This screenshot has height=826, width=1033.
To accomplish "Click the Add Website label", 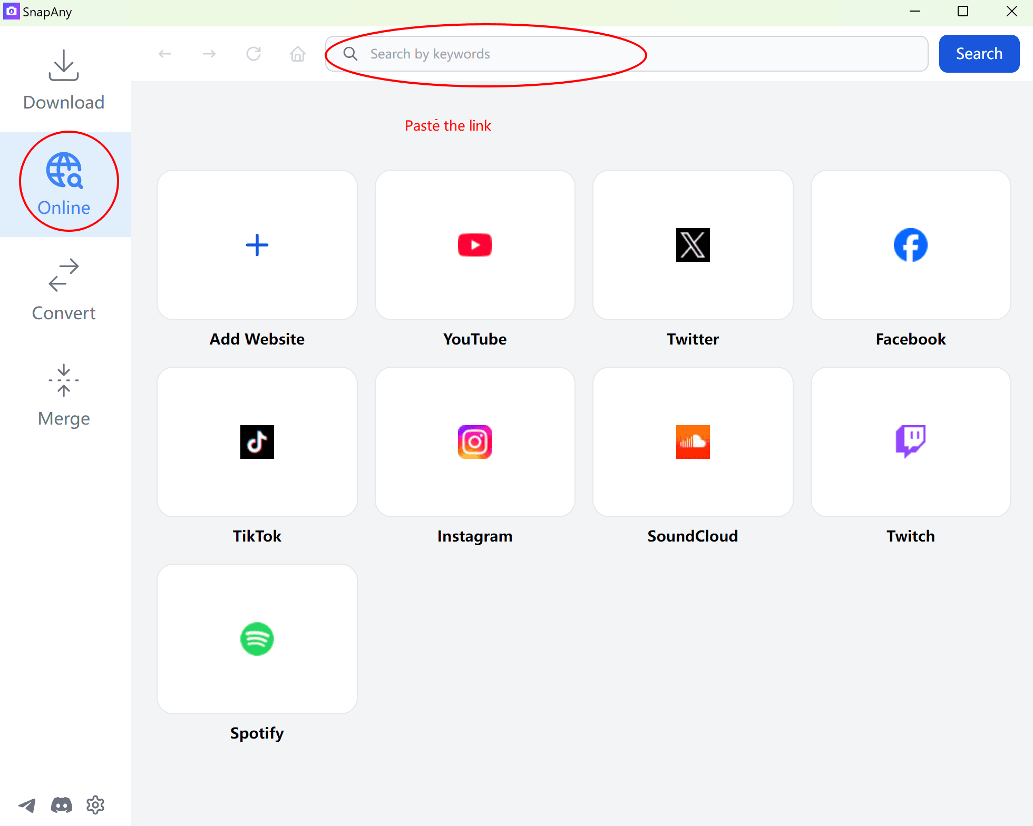I will click(x=257, y=339).
